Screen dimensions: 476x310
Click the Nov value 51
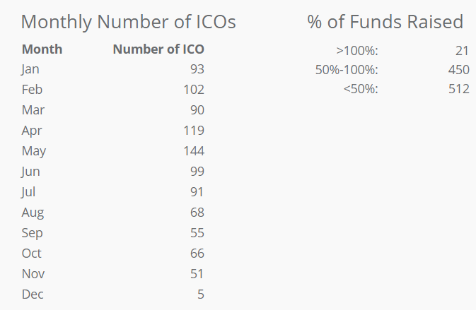[x=197, y=274]
